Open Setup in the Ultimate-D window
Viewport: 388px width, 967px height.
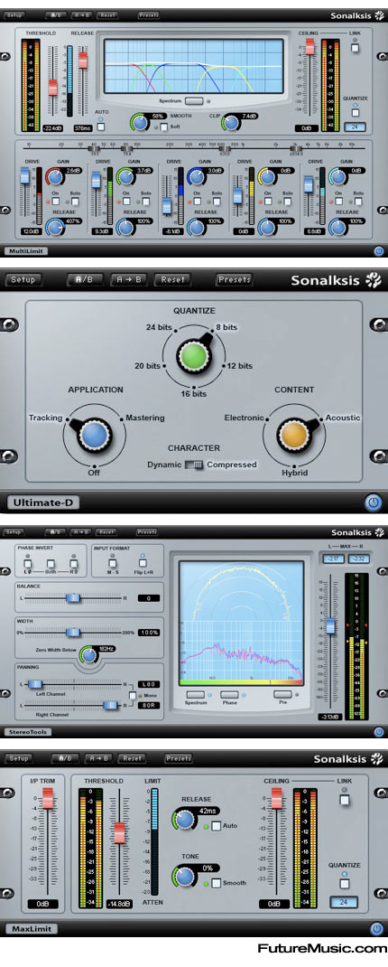click(x=23, y=279)
